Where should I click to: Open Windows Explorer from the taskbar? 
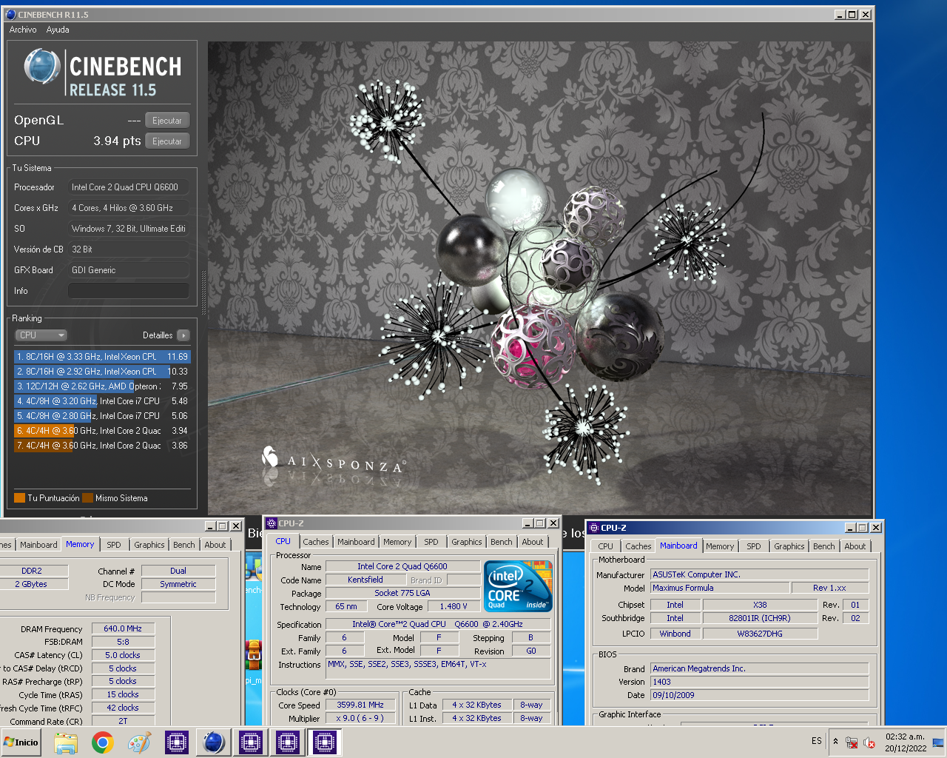tap(66, 742)
